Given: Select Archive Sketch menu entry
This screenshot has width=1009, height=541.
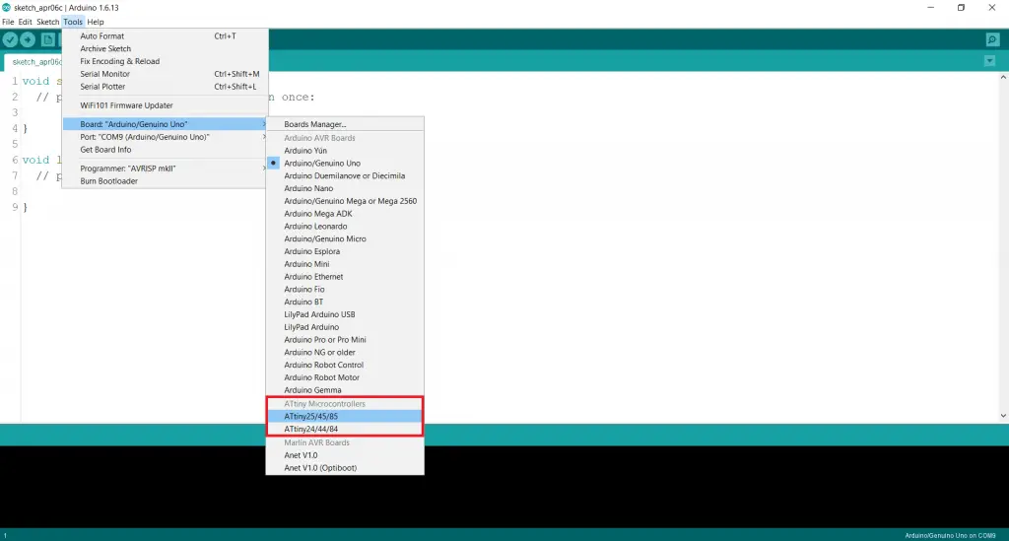Looking at the screenshot, I should [165, 49].
